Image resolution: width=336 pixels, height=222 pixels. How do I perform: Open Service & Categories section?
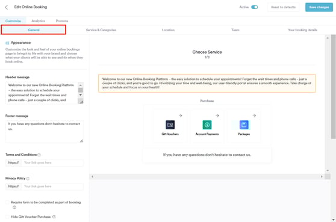(x=101, y=30)
